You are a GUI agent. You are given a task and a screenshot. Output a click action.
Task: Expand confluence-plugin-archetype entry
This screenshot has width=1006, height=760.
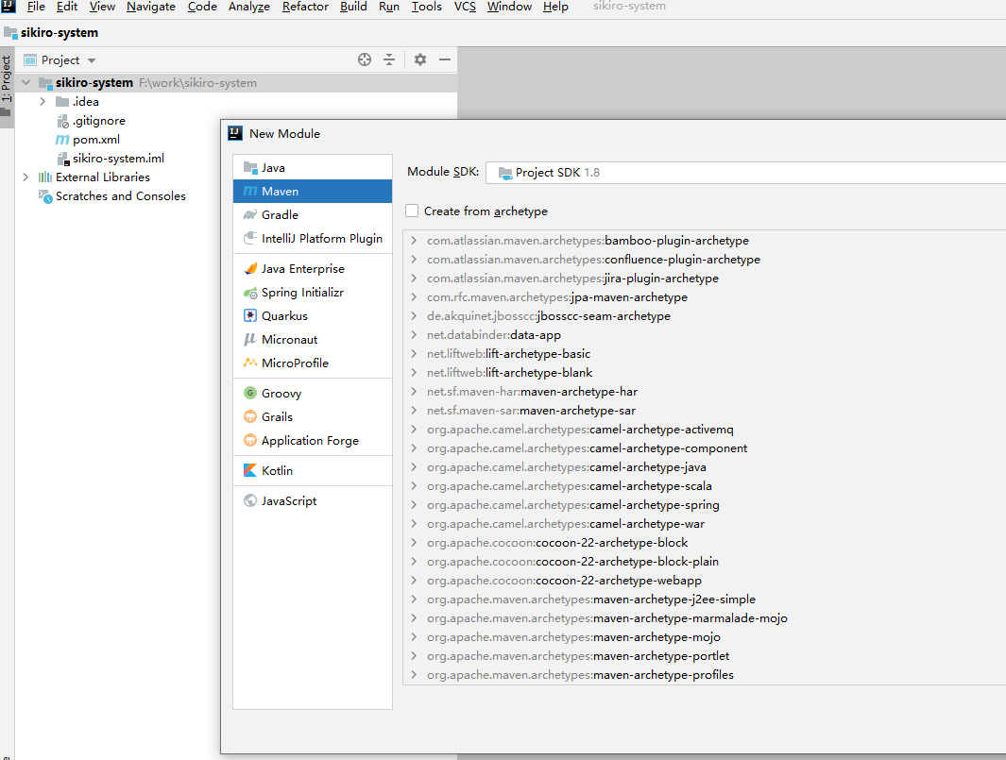pos(414,259)
